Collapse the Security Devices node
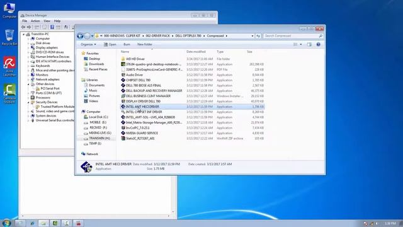The height and width of the screenshot is (227, 403). coord(28,102)
